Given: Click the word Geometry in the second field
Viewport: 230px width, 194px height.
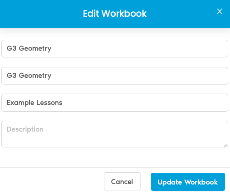Looking at the screenshot, I should (x=35, y=76).
